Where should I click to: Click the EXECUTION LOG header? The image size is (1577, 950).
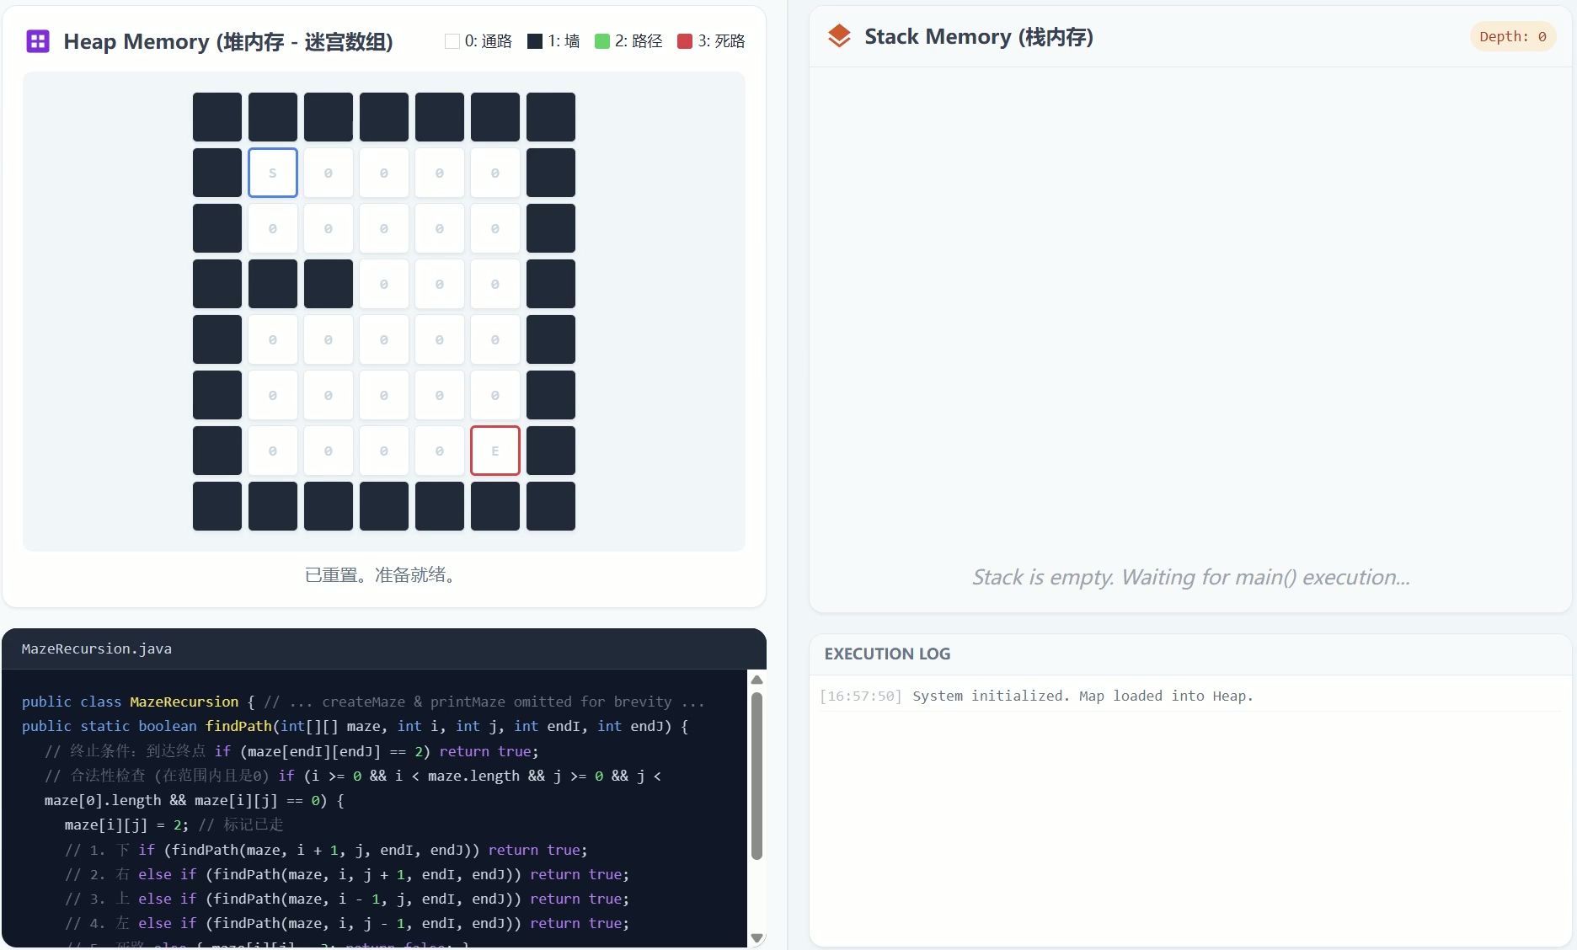coord(887,654)
